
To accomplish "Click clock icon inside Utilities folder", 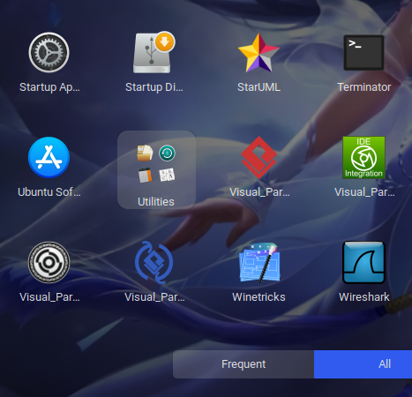I will pyautogui.click(x=167, y=154).
